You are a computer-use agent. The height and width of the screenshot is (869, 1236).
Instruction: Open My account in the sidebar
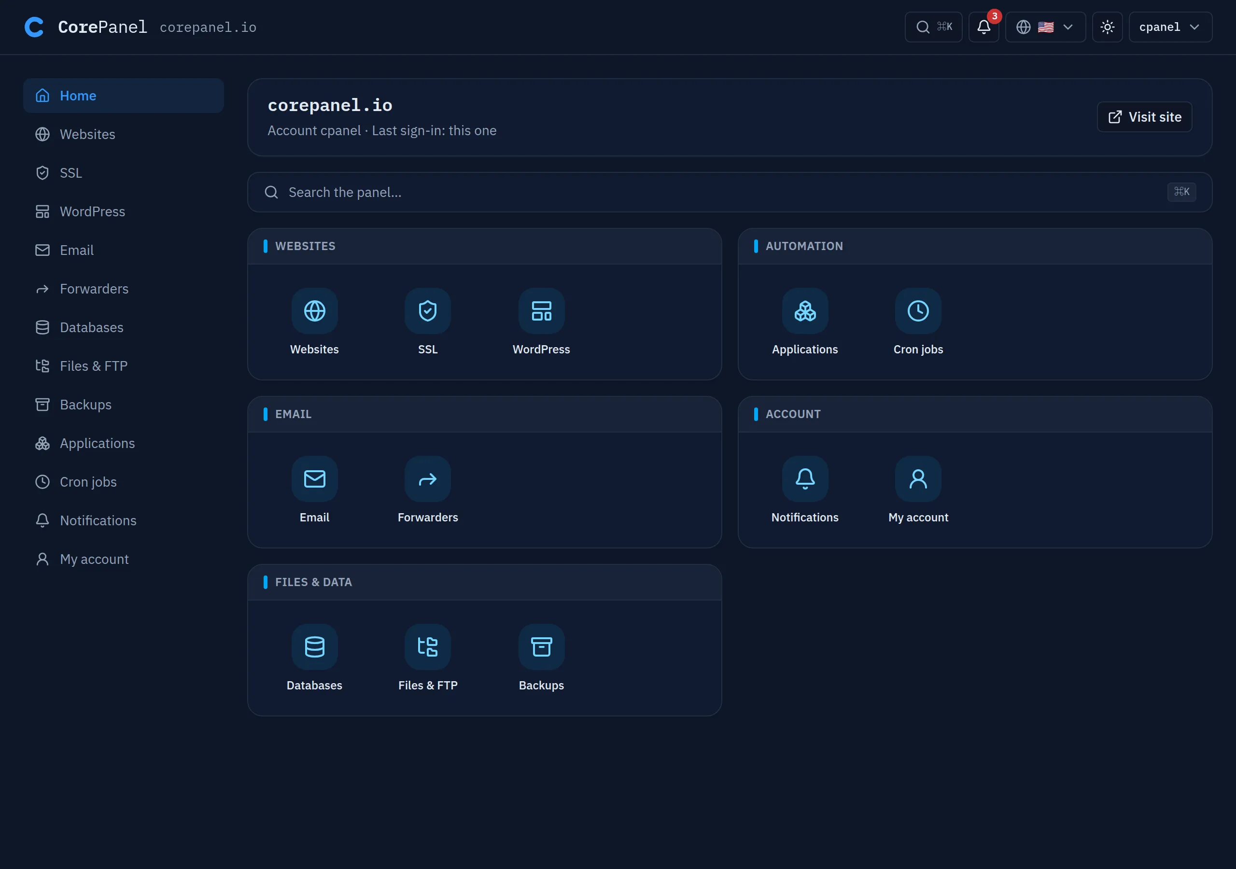(x=123, y=560)
